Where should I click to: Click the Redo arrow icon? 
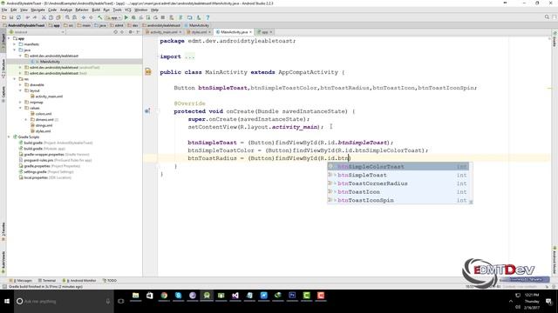click(35, 17)
